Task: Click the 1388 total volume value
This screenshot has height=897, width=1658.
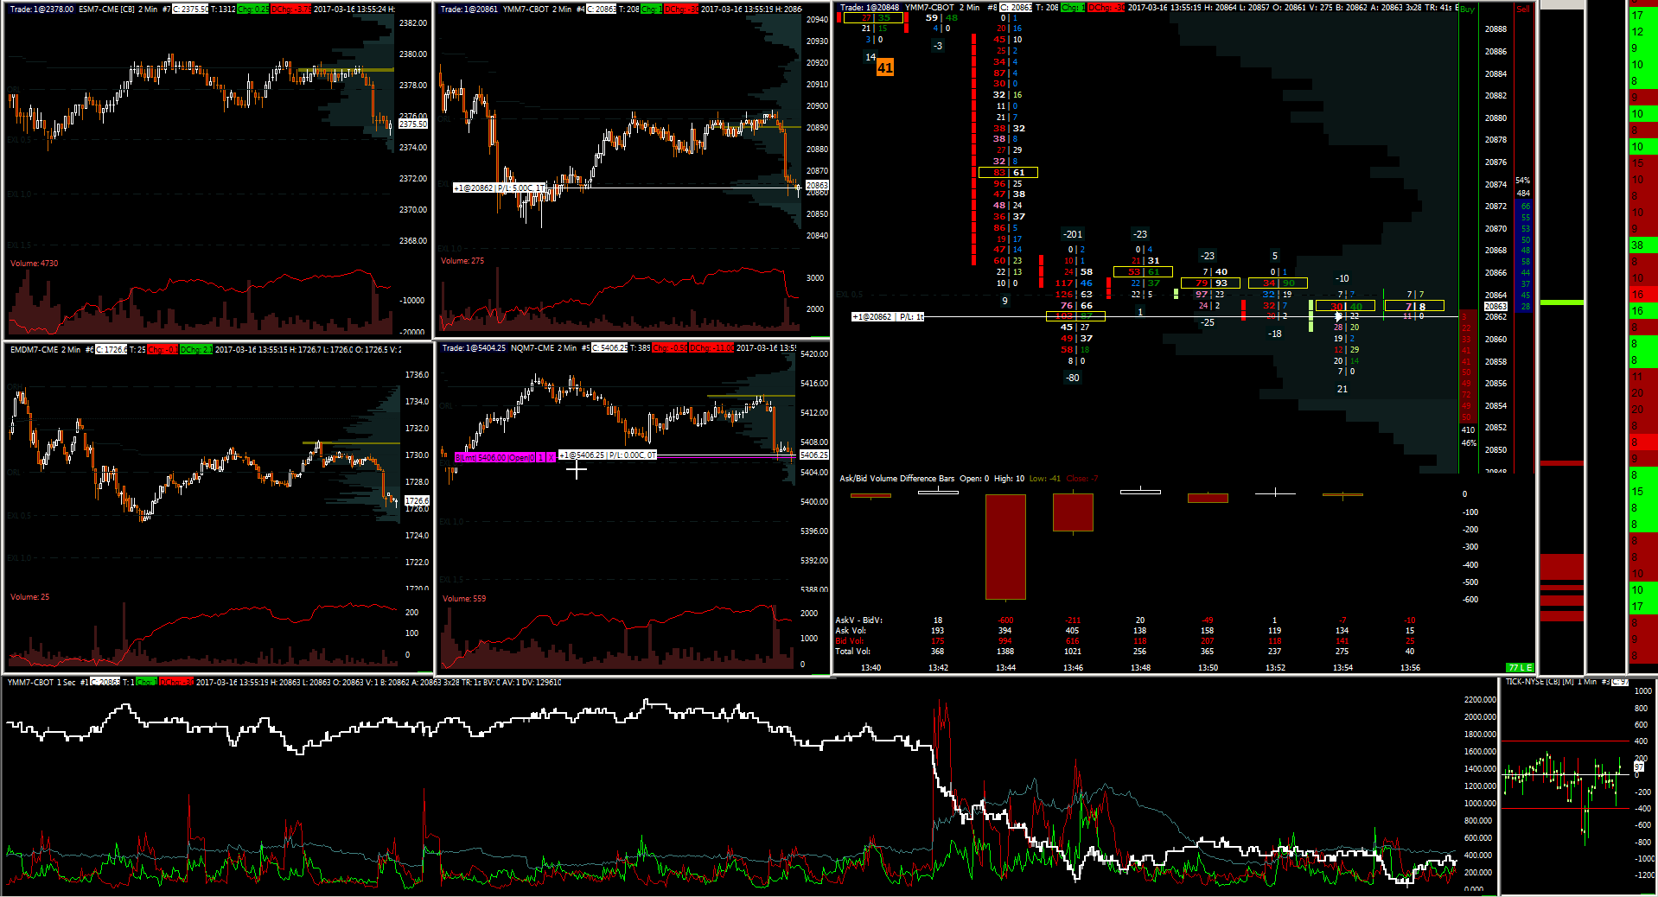Action: [1005, 652]
